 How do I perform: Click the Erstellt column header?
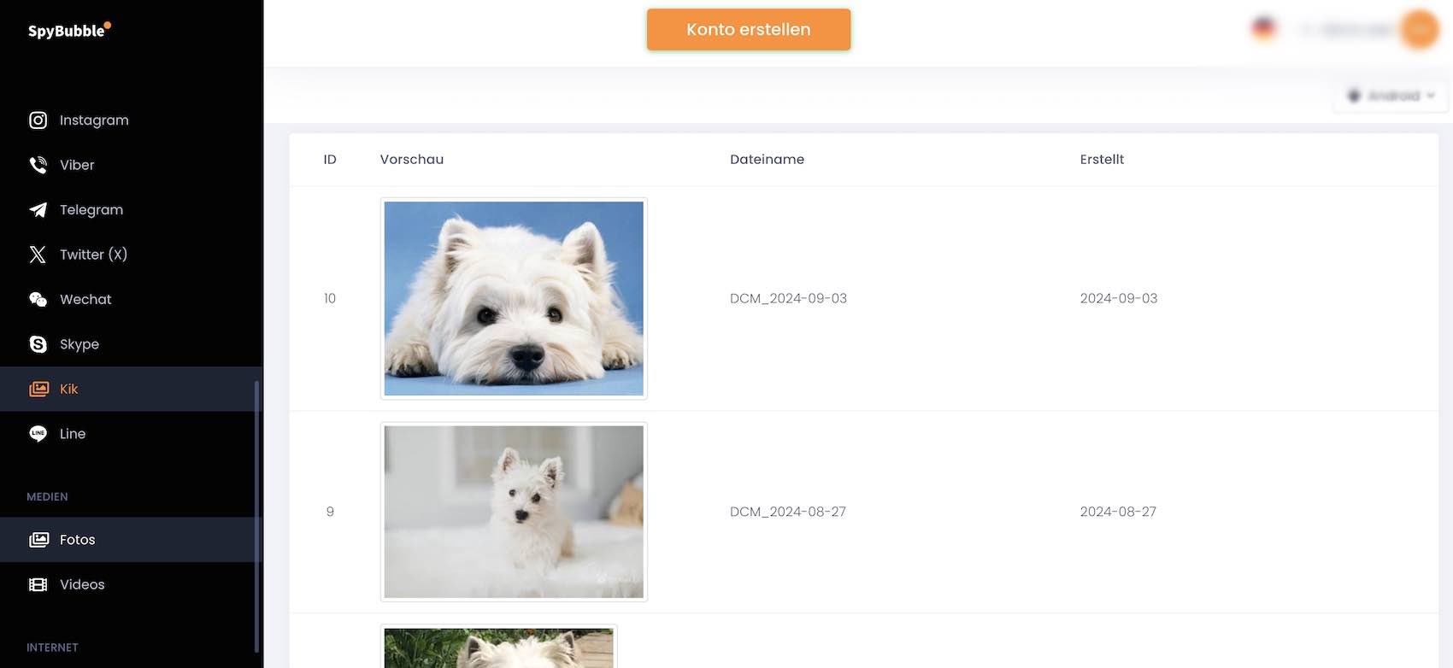pyautogui.click(x=1102, y=160)
